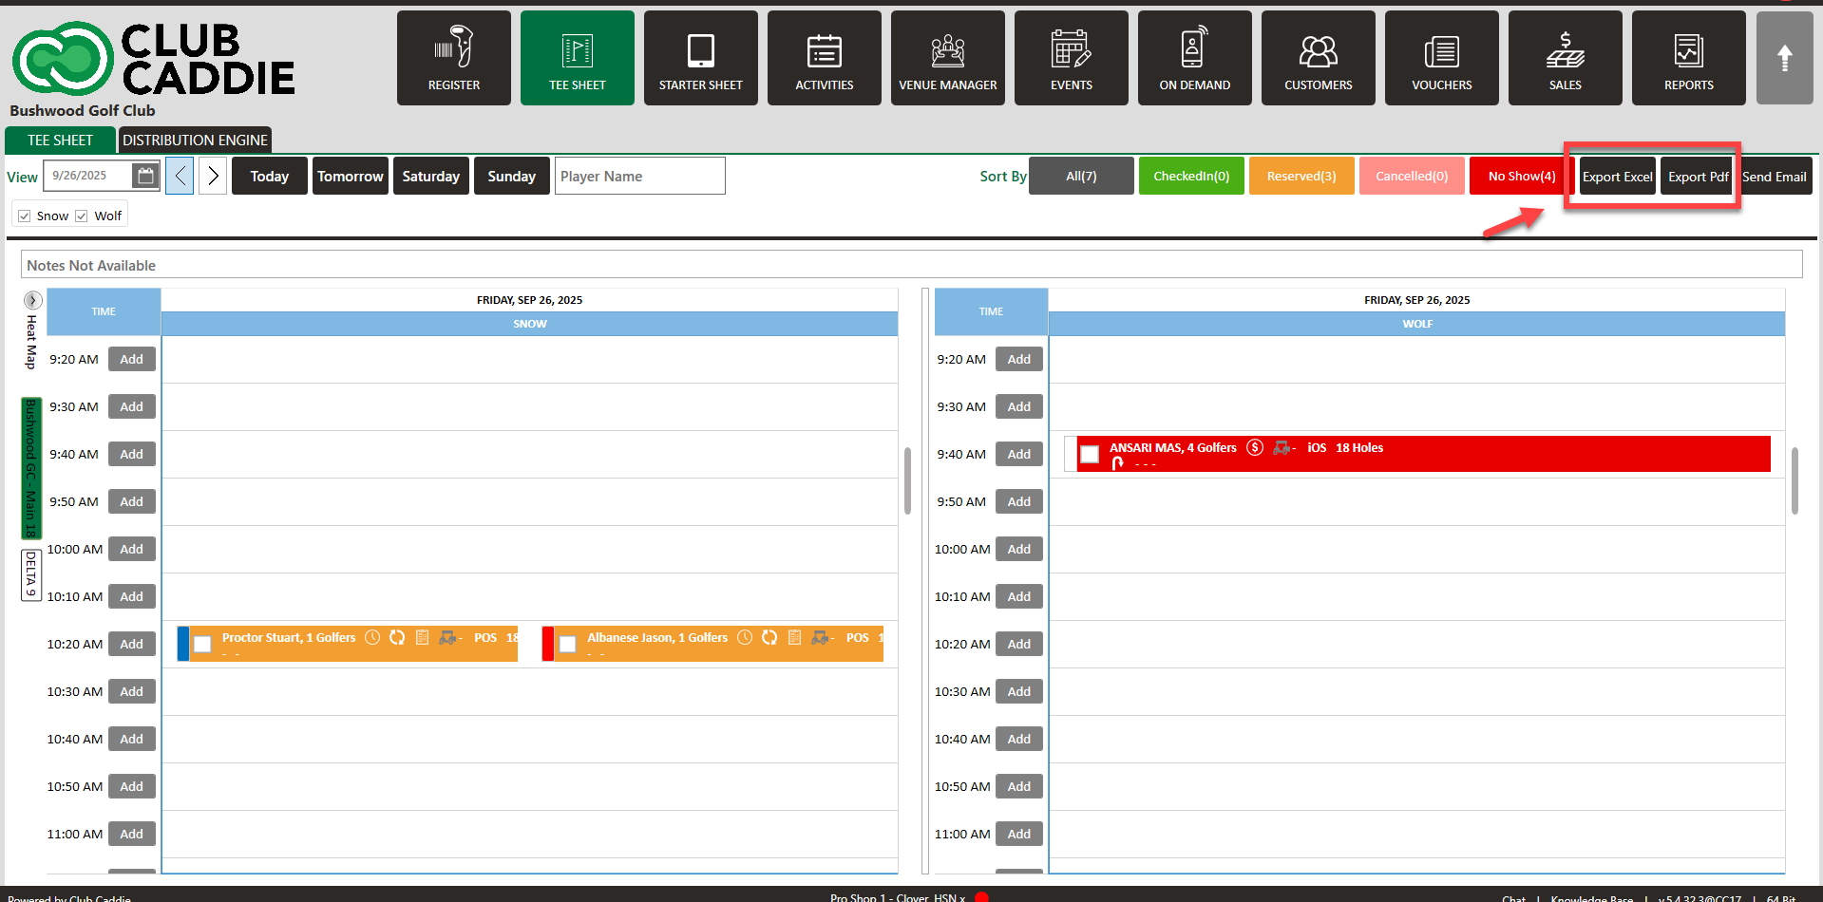Go to the next day arrow
The width and height of the screenshot is (1823, 902).
pyautogui.click(x=213, y=176)
